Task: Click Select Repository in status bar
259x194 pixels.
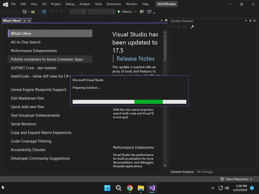Action: tap(236, 179)
